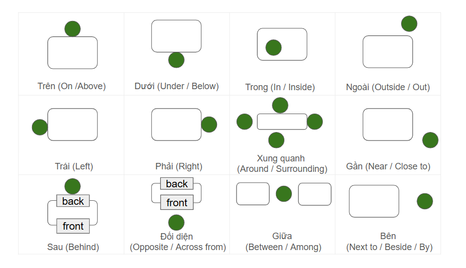The image size is (466, 268).
Task: Click the left rectangle in the Giữa diagram
Action: (x=253, y=194)
